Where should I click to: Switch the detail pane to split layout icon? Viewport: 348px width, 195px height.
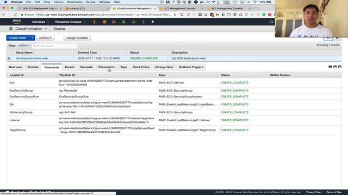tap(335, 67)
